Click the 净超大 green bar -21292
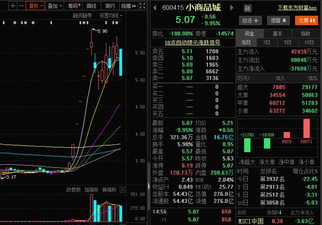Screen dimensions: 322x225 [x=247, y=145]
